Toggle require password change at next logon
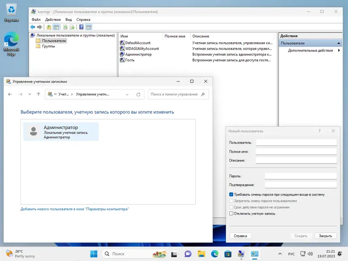348x261 pixels. click(231, 194)
